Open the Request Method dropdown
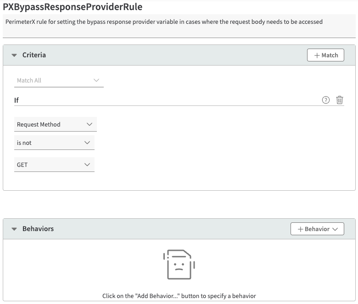The image size is (358, 304). click(x=55, y=124)
